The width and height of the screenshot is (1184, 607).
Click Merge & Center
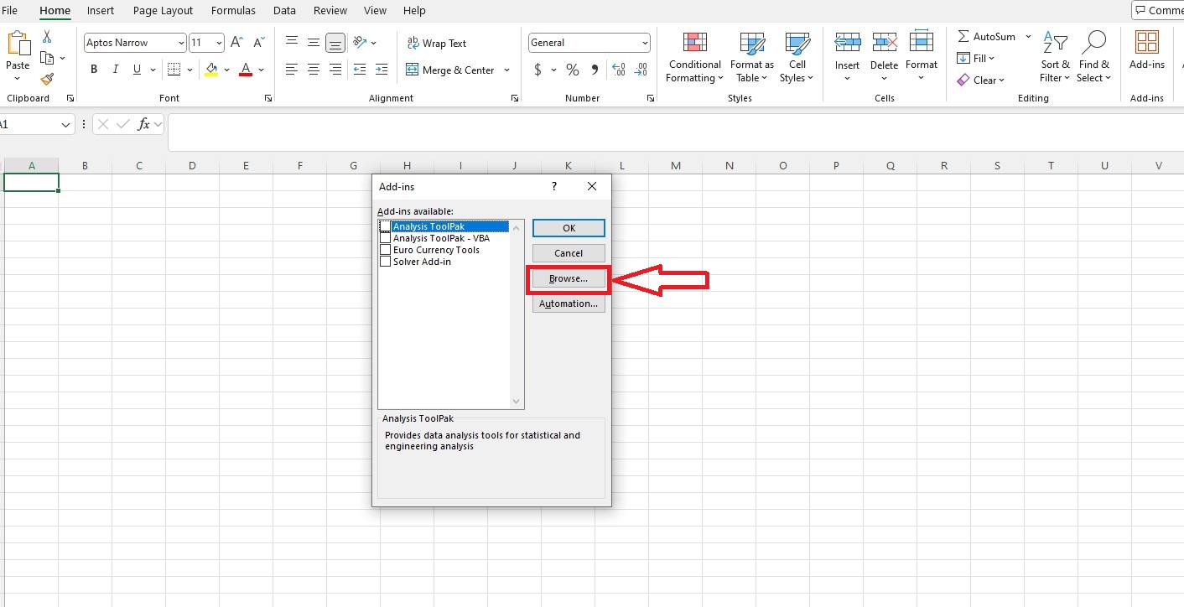450,70
